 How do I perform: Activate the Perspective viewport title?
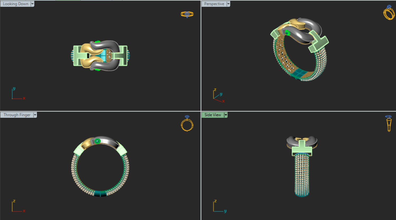[214, 4]
